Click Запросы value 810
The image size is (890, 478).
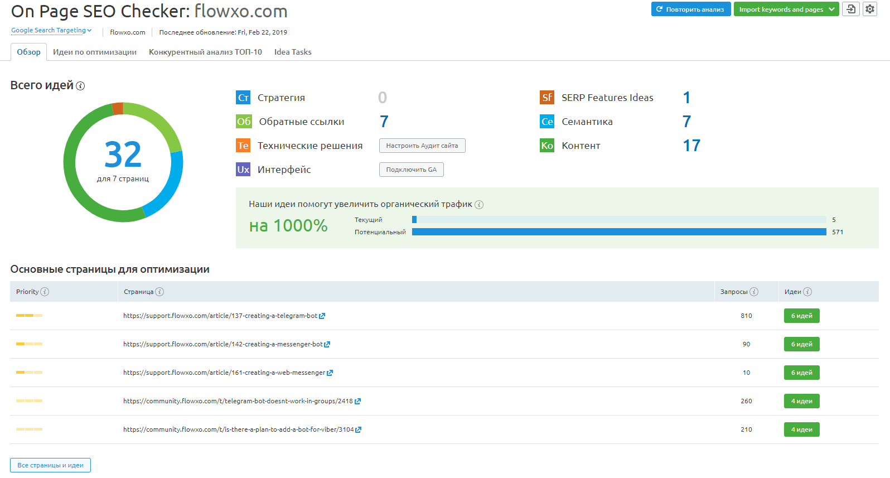click(746, 316)
